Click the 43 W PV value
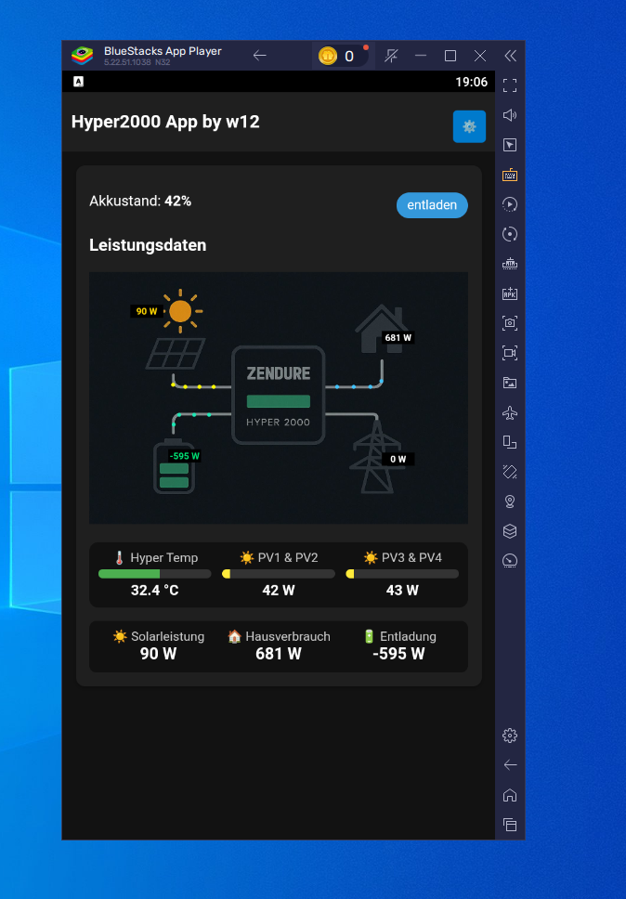The height and width of the screenshot is (899, 626). coord(402,590)
